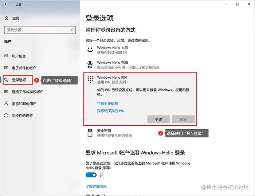Select the 电子邮件和帐户 envelope icon
255x196 pixels.
click(x=6, y=68)
